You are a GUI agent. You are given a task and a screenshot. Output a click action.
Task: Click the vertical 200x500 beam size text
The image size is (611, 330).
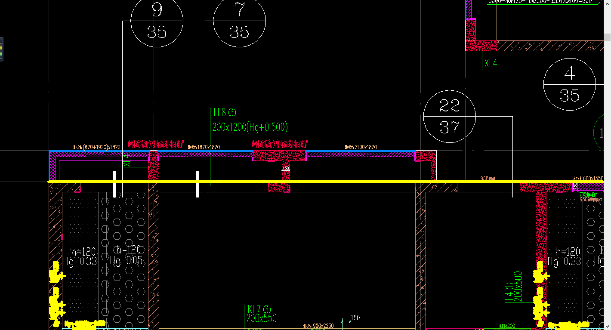point(518,287)
